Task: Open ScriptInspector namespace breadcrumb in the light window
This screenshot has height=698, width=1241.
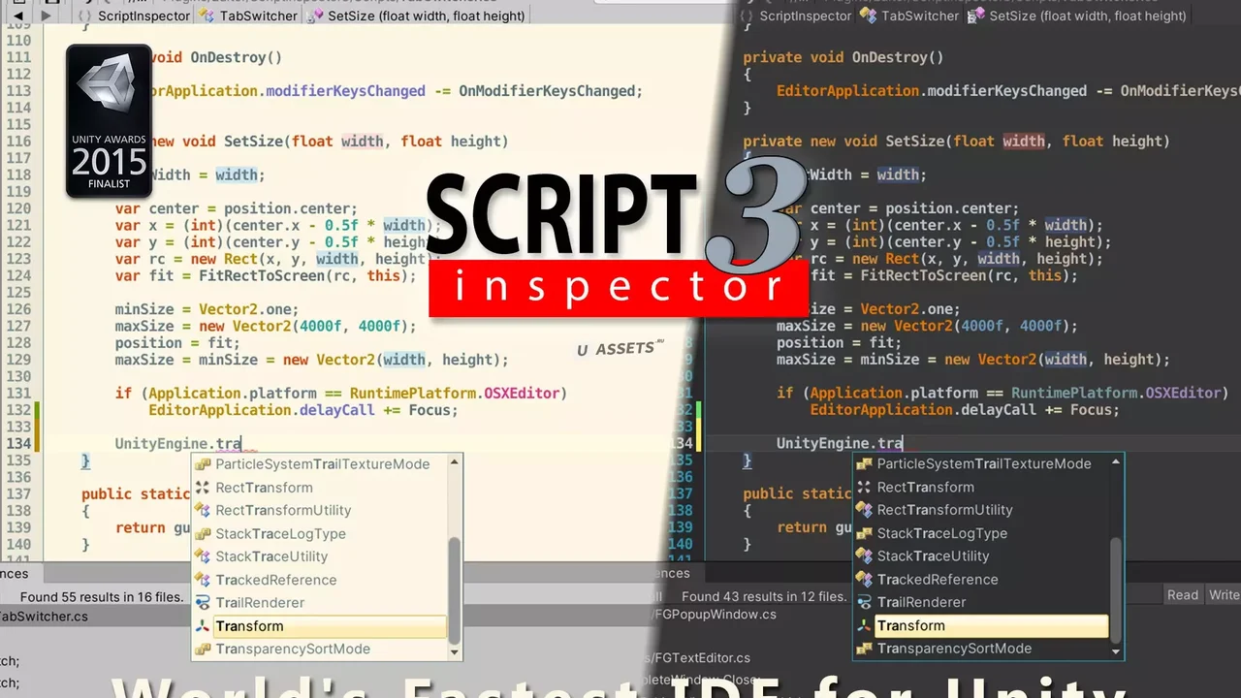Action: point(132,16)
